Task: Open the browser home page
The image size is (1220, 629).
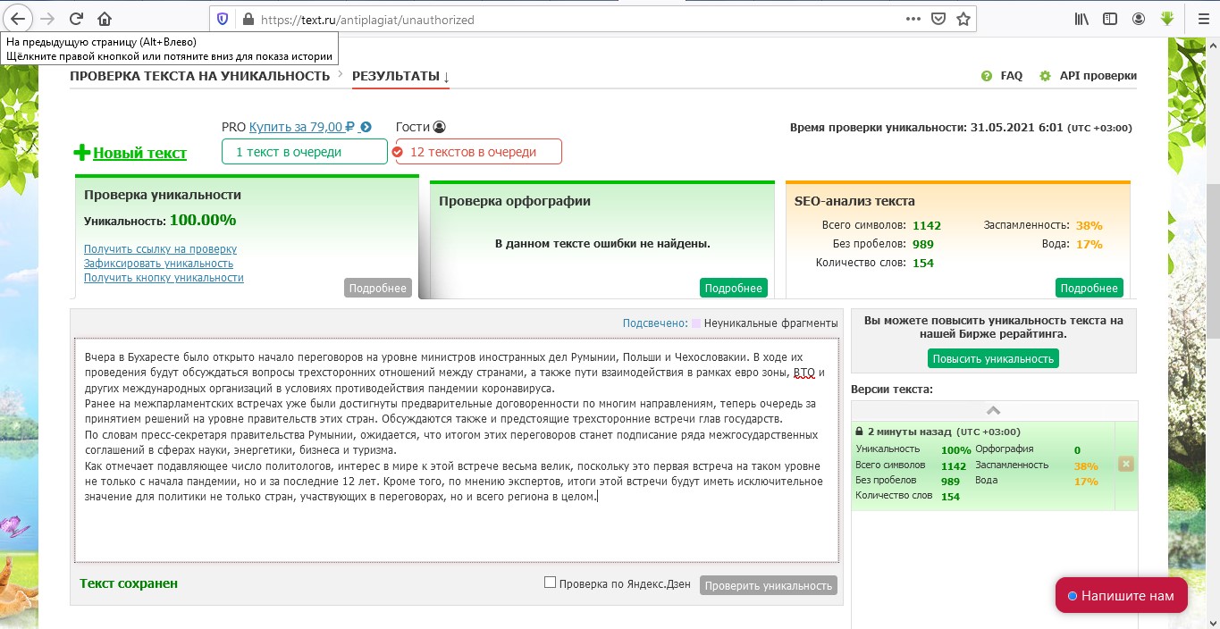Action: pyautogui.click(x=105, y=19)
